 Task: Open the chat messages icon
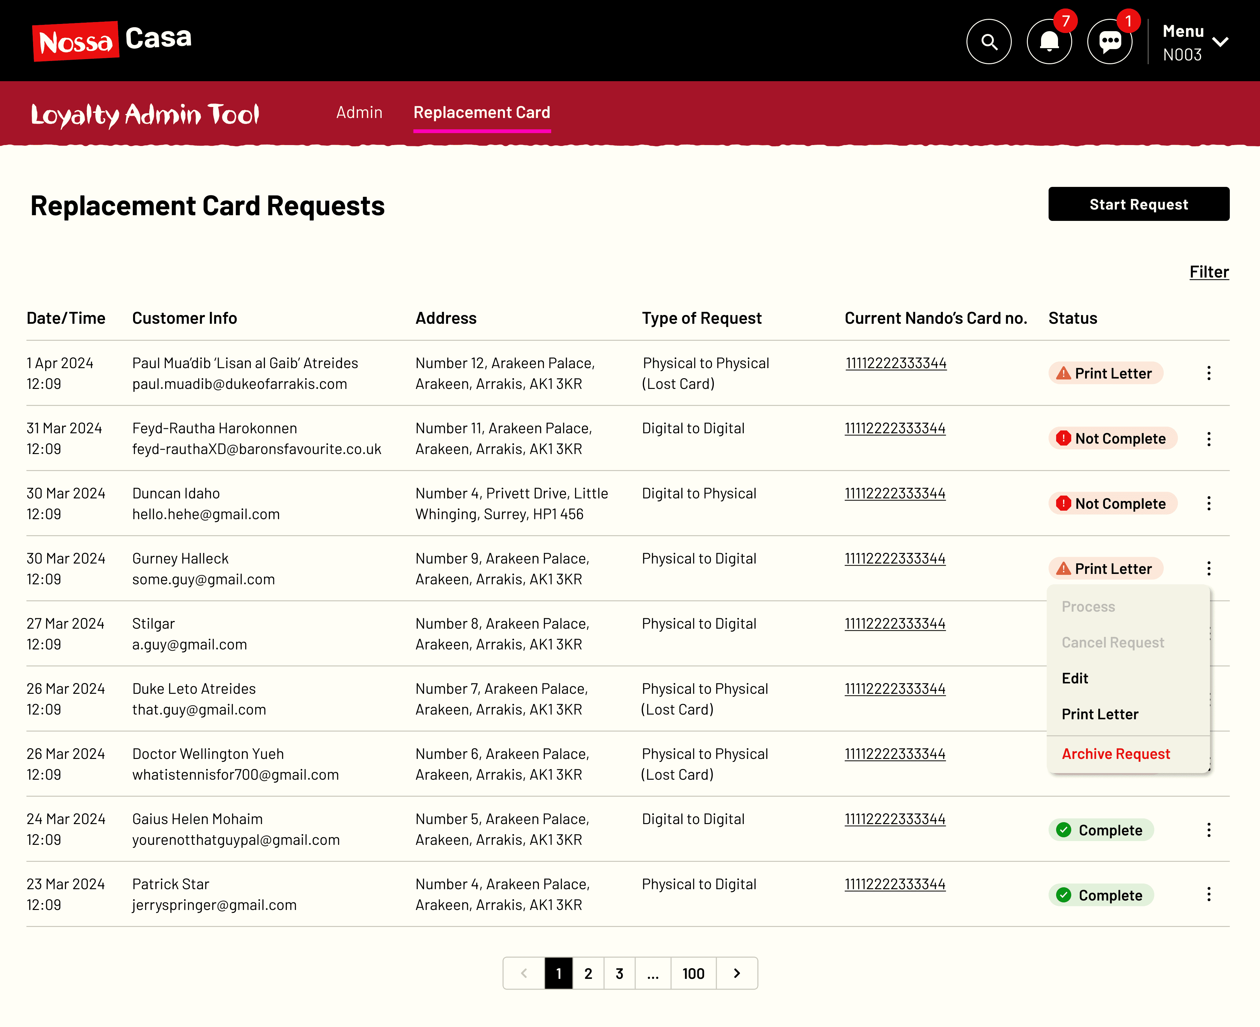[x=1110, y=42]
